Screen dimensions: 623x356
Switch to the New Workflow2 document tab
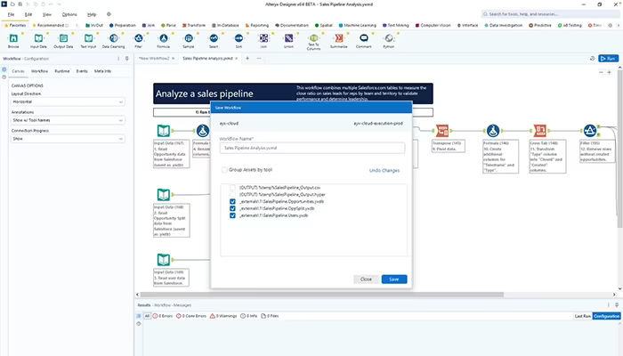pos(154,59)
